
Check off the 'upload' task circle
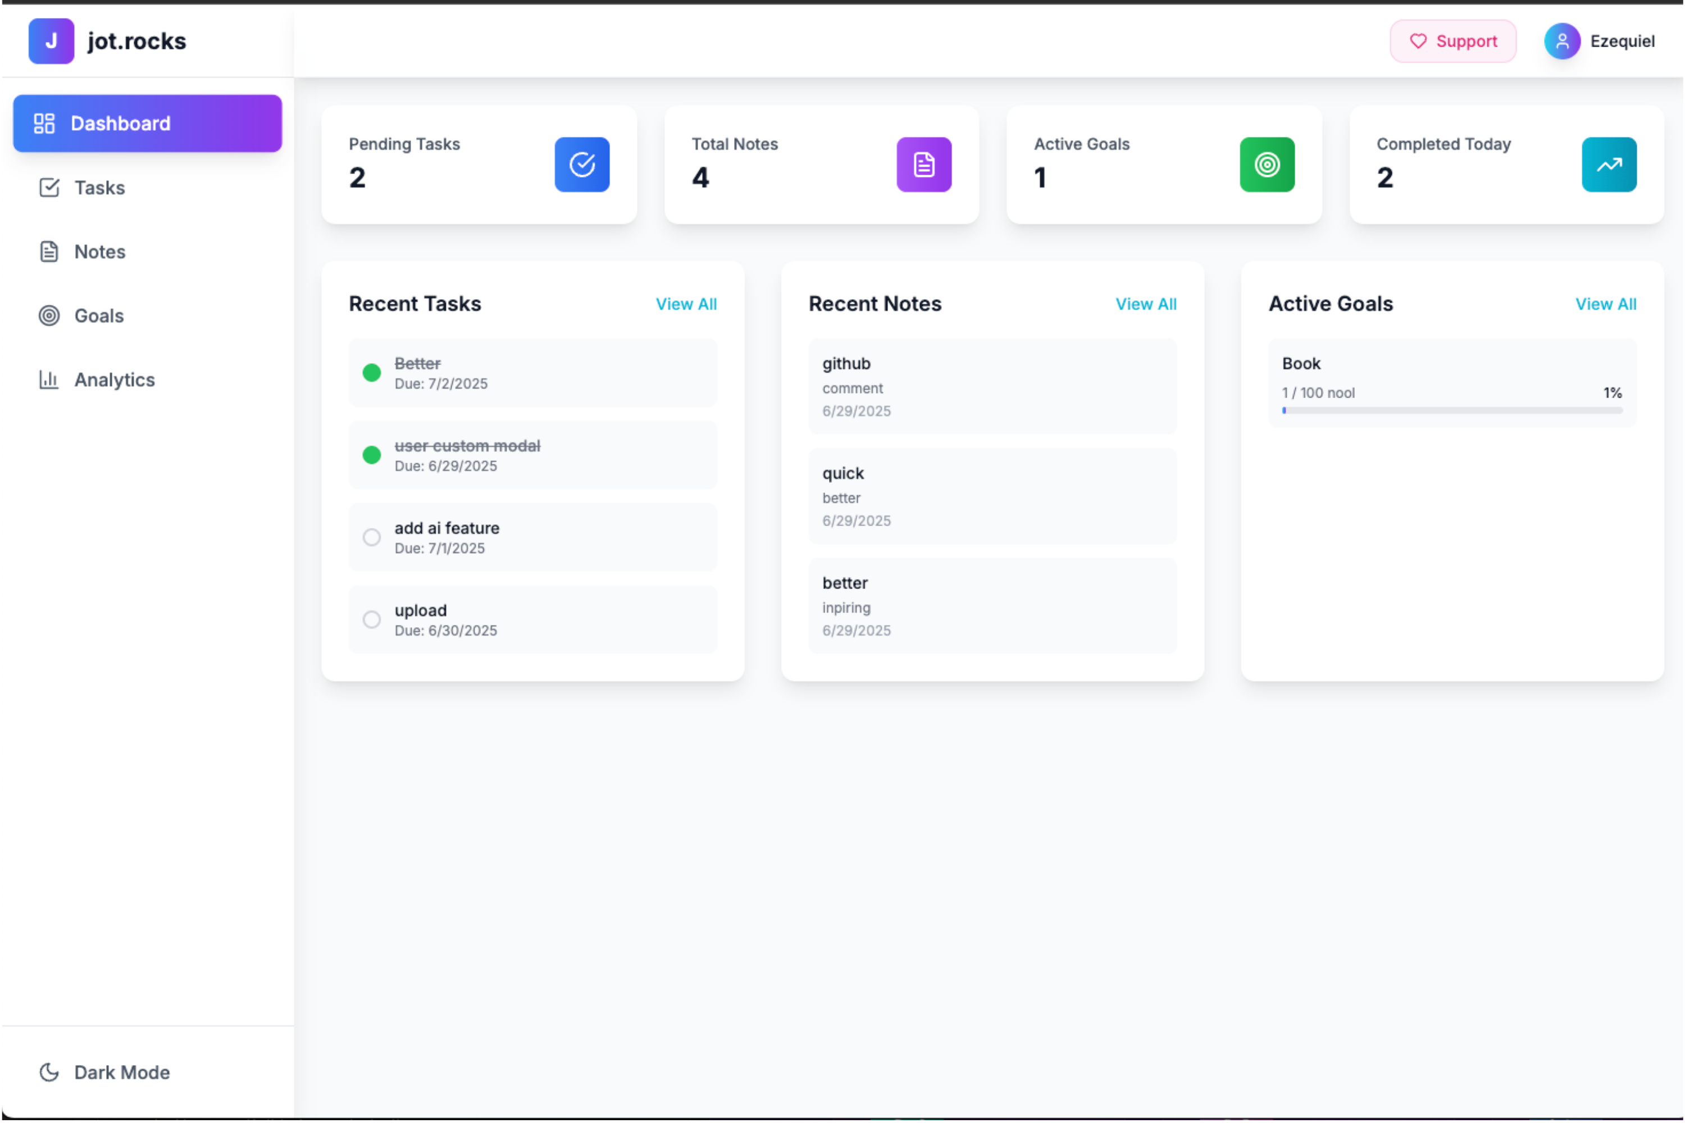(x=371, y=619)
